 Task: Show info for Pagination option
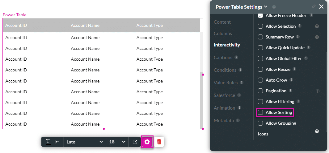(x=290, y=91)
